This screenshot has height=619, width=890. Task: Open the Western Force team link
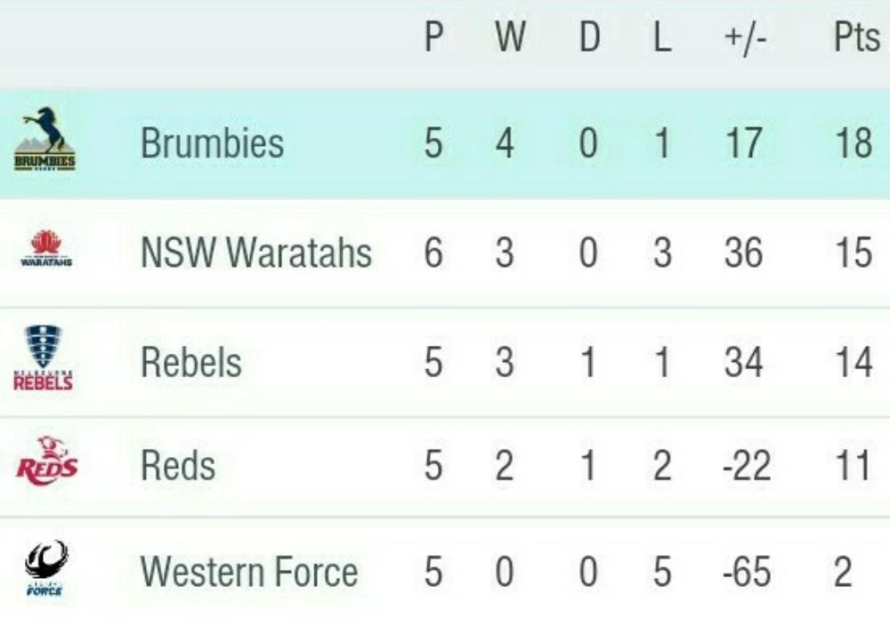click(249, 571)
